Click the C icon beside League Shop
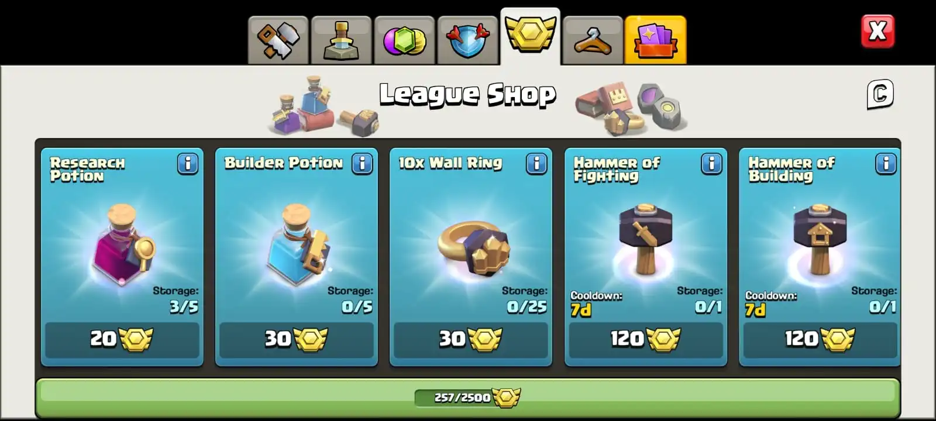 (x=880, y=94)
